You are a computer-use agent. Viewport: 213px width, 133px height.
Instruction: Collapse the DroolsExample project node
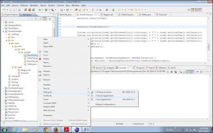pyautogui.click(x=3, y=31)
